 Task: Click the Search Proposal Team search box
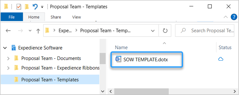pos(205,31)
